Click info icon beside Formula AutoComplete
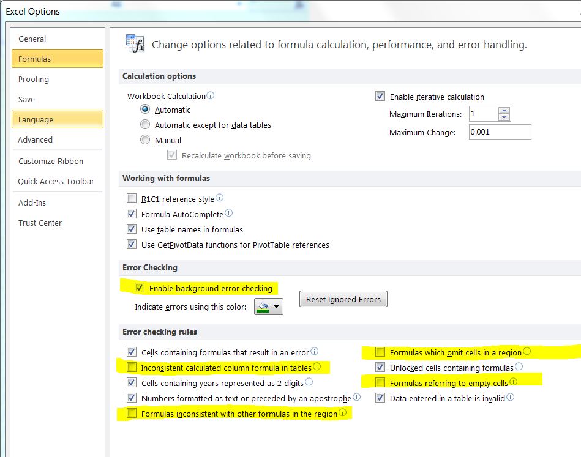This screenshot has width=581, height=457. [x=229, y=214]
